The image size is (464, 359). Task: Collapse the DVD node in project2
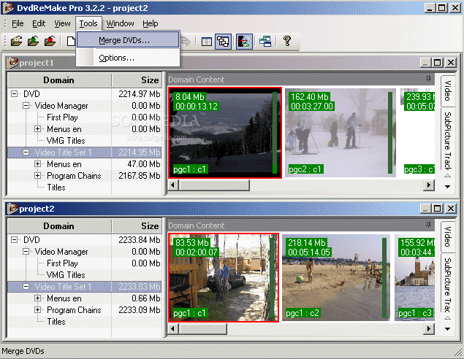(14, 240)
